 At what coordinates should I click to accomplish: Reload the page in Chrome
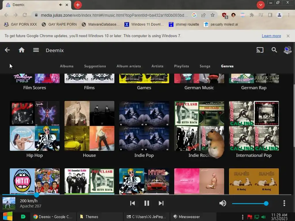25,15
